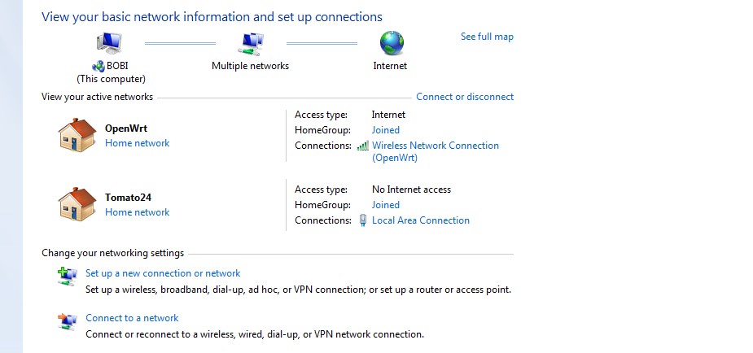Click the Connect to a network icon
Image resolution: width=753 pixels, height=353 pixels.
point(67,321)
